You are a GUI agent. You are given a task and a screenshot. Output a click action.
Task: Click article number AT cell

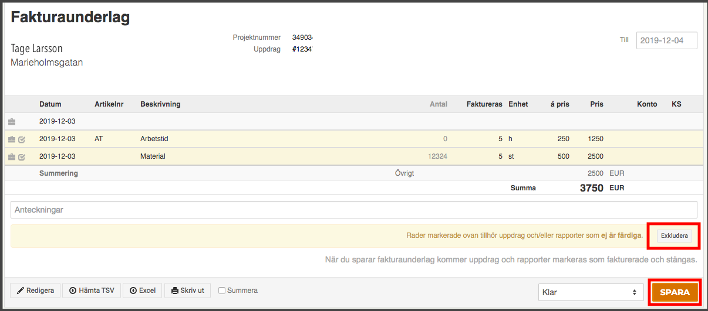(99, 139)
